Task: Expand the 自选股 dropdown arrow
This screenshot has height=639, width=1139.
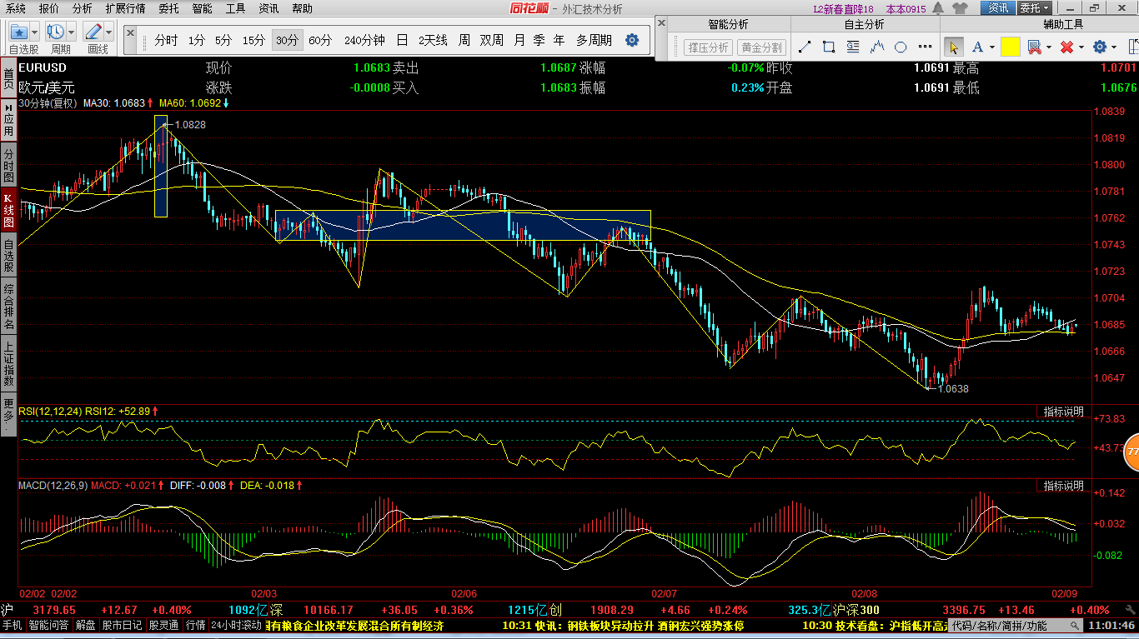Action: (34, 32)
